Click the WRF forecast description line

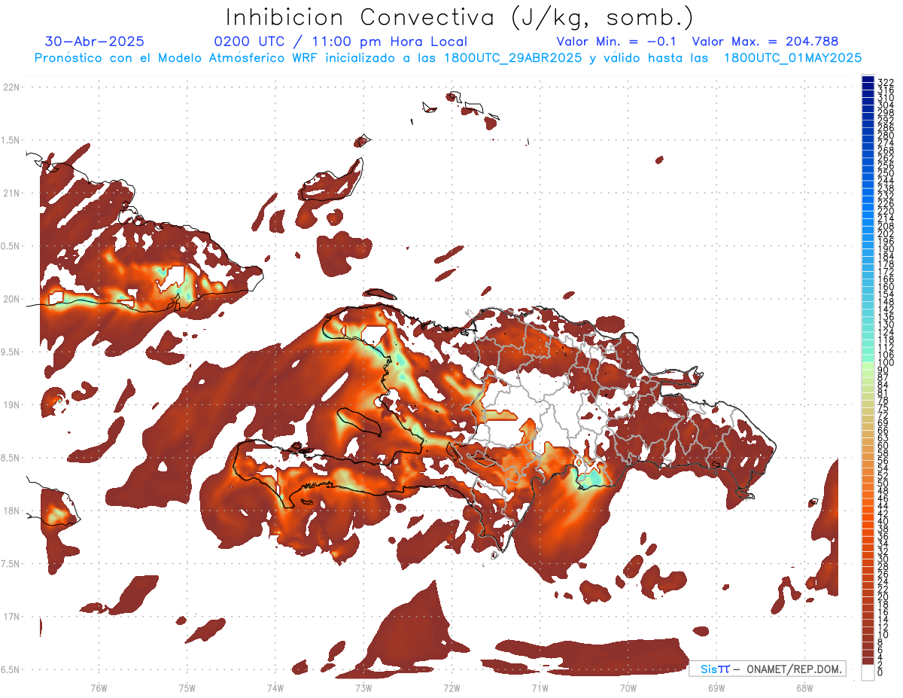tap(448, 57)
